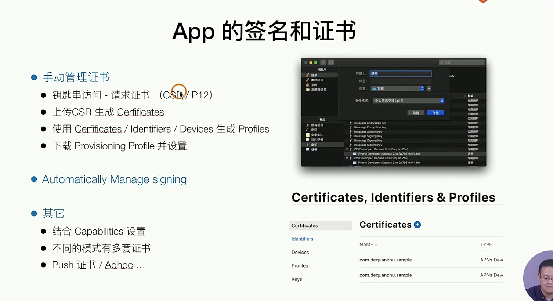The height and width of the screenshot is (301, 553).
Task: Click the 存储为 filename field
Action: tap(401, 73)
